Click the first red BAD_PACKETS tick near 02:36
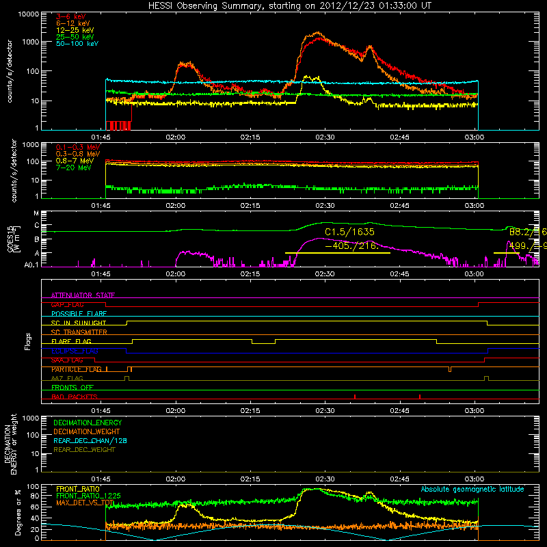Viewport: 547px width, 547px height. tap(355, 397)
